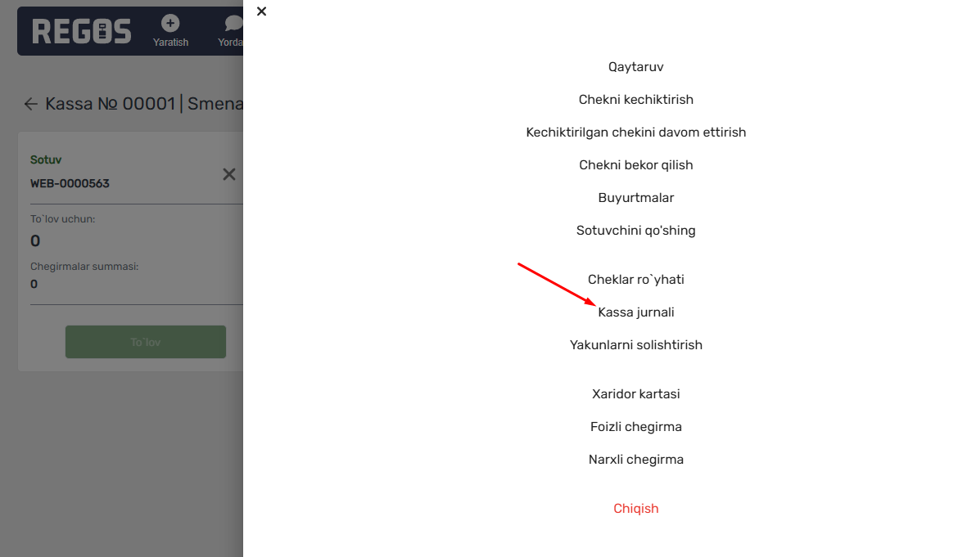Open the Yordam chat bubble icon
The image size is (976, 557).
tap(234, 24)
